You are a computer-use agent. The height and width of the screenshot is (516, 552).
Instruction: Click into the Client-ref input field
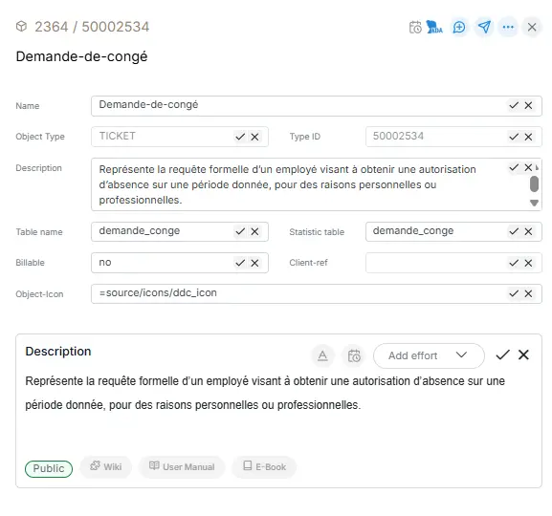tap(436, 263)
